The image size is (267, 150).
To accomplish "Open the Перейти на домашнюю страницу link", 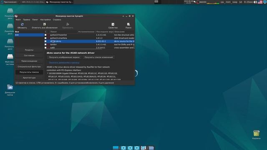I will point(64,62).
